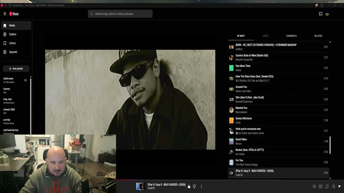
Task: Go to Explore in the sidebar
Action: coord(16,34)
